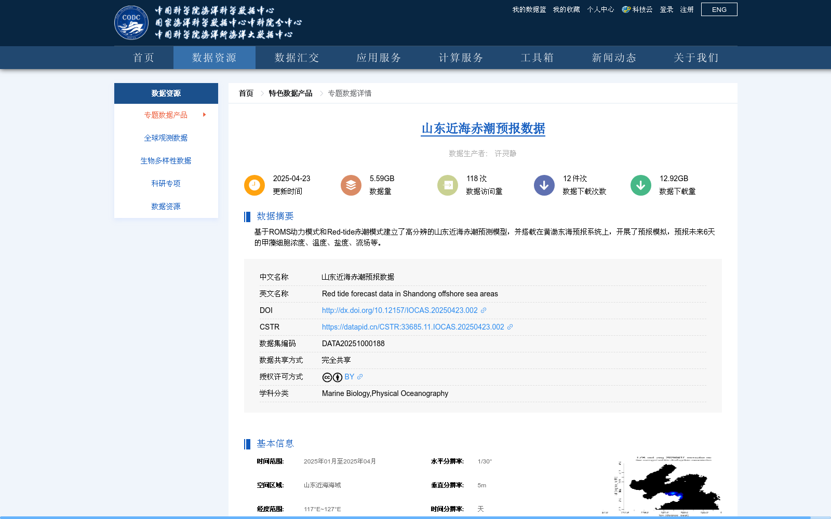Screen dimensions: 831x519
Task: Open the 关于我们 navigation tab
Action: pyautogui.click(x=696, y=58)
